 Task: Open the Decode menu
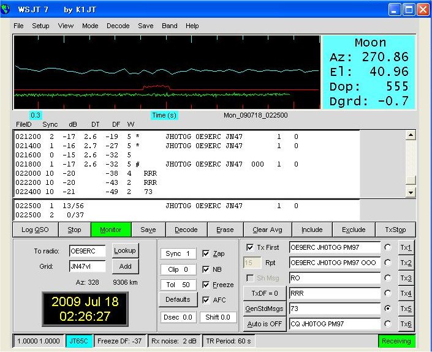(118, 26)
